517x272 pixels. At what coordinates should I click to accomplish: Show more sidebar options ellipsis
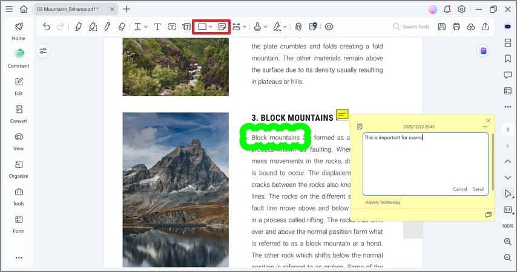pyautogui.click(x=19, y=257)
